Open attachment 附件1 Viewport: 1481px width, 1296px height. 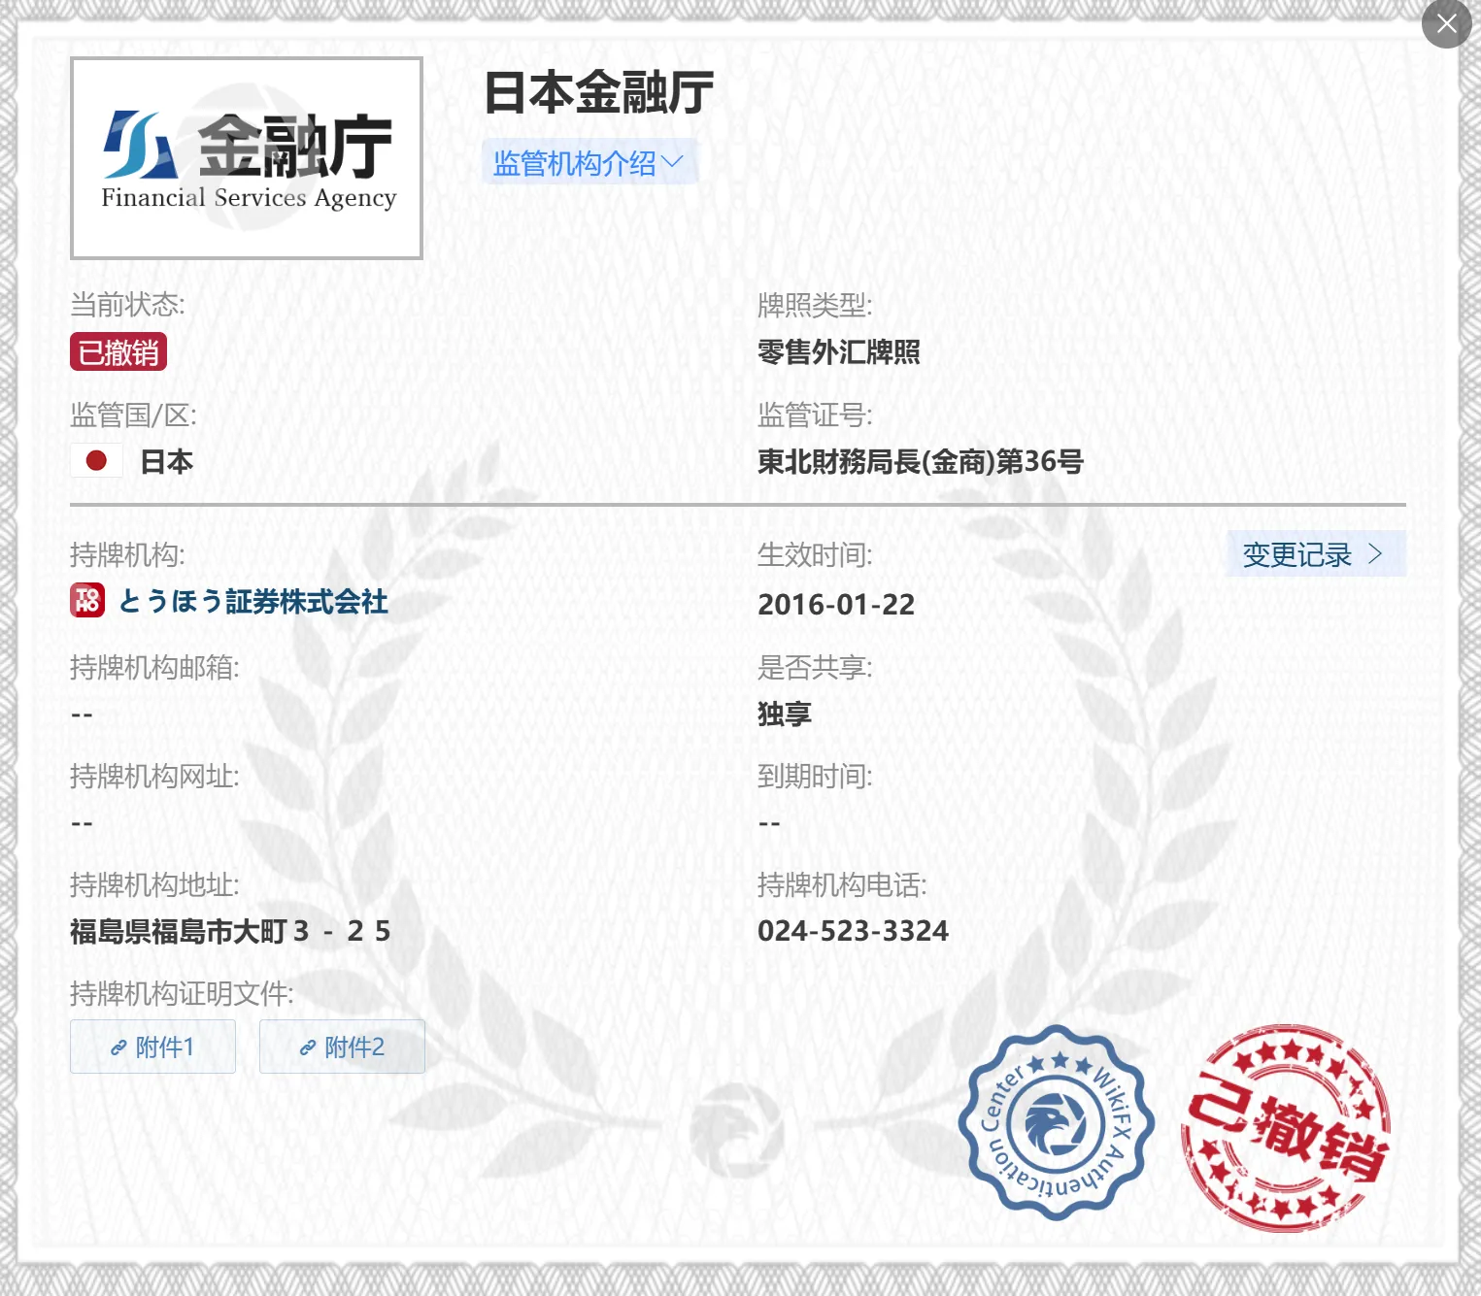click(x=152, y=1047)
